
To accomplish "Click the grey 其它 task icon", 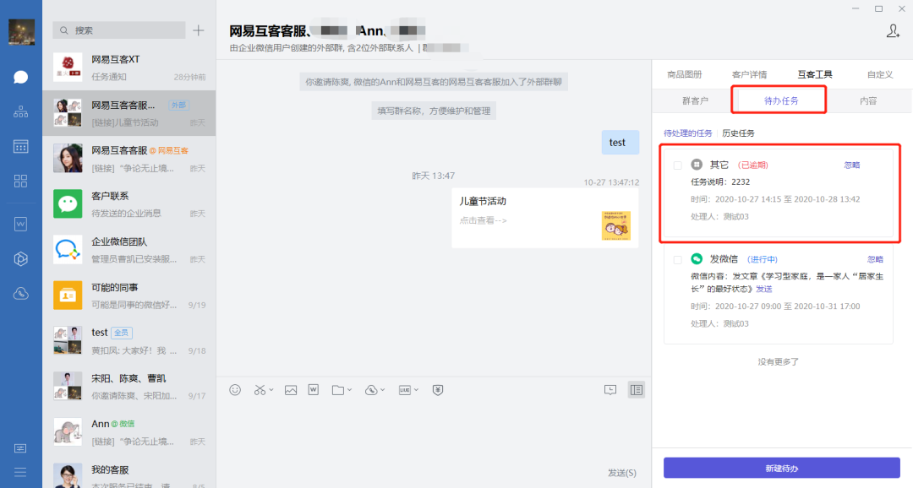I will [697, 165].
